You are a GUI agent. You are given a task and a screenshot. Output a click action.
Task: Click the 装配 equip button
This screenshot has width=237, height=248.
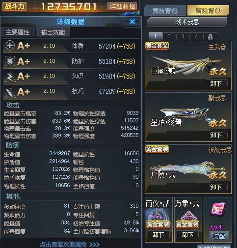(x=218, y=236)
